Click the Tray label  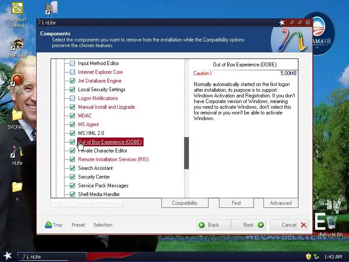coord(58,225)
